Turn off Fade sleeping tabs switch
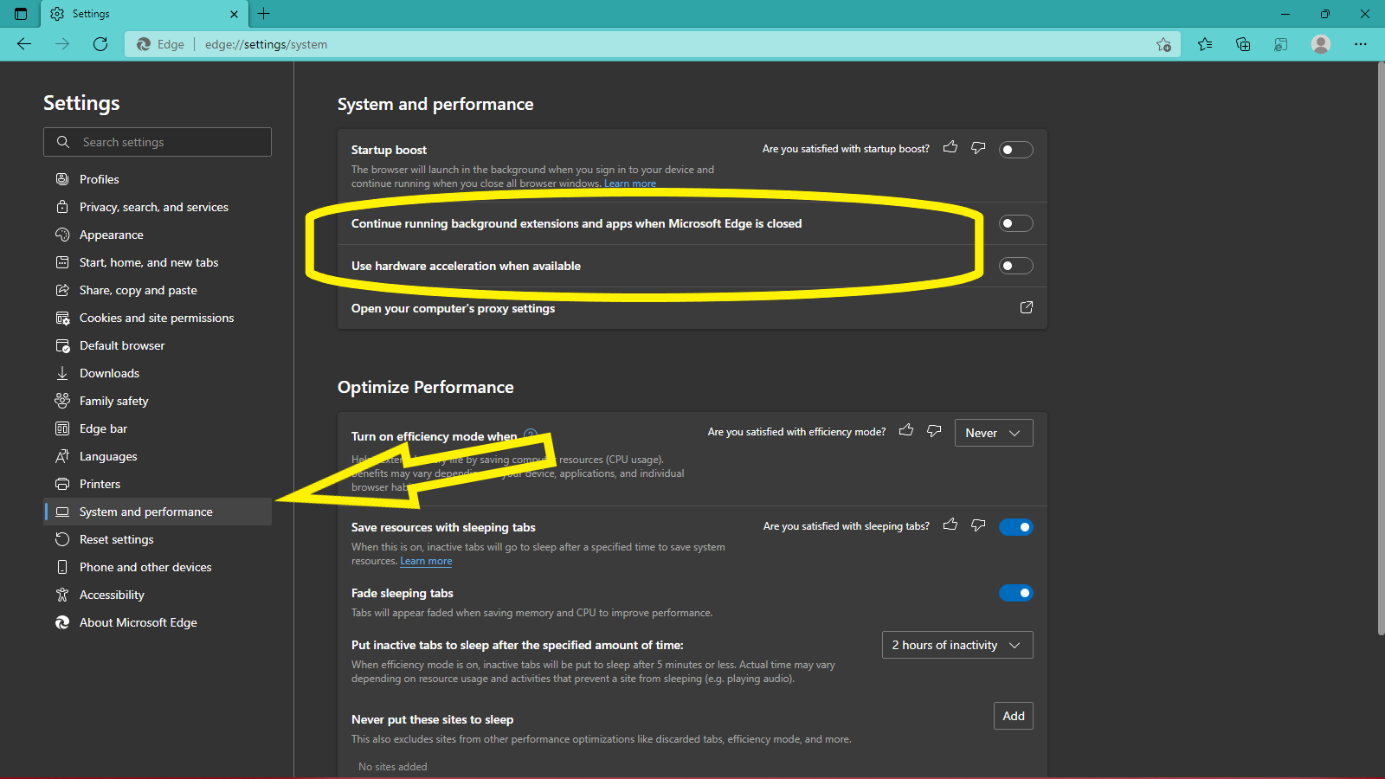1385x779 pixels. pyautogui.click(x=1015, y=593)
